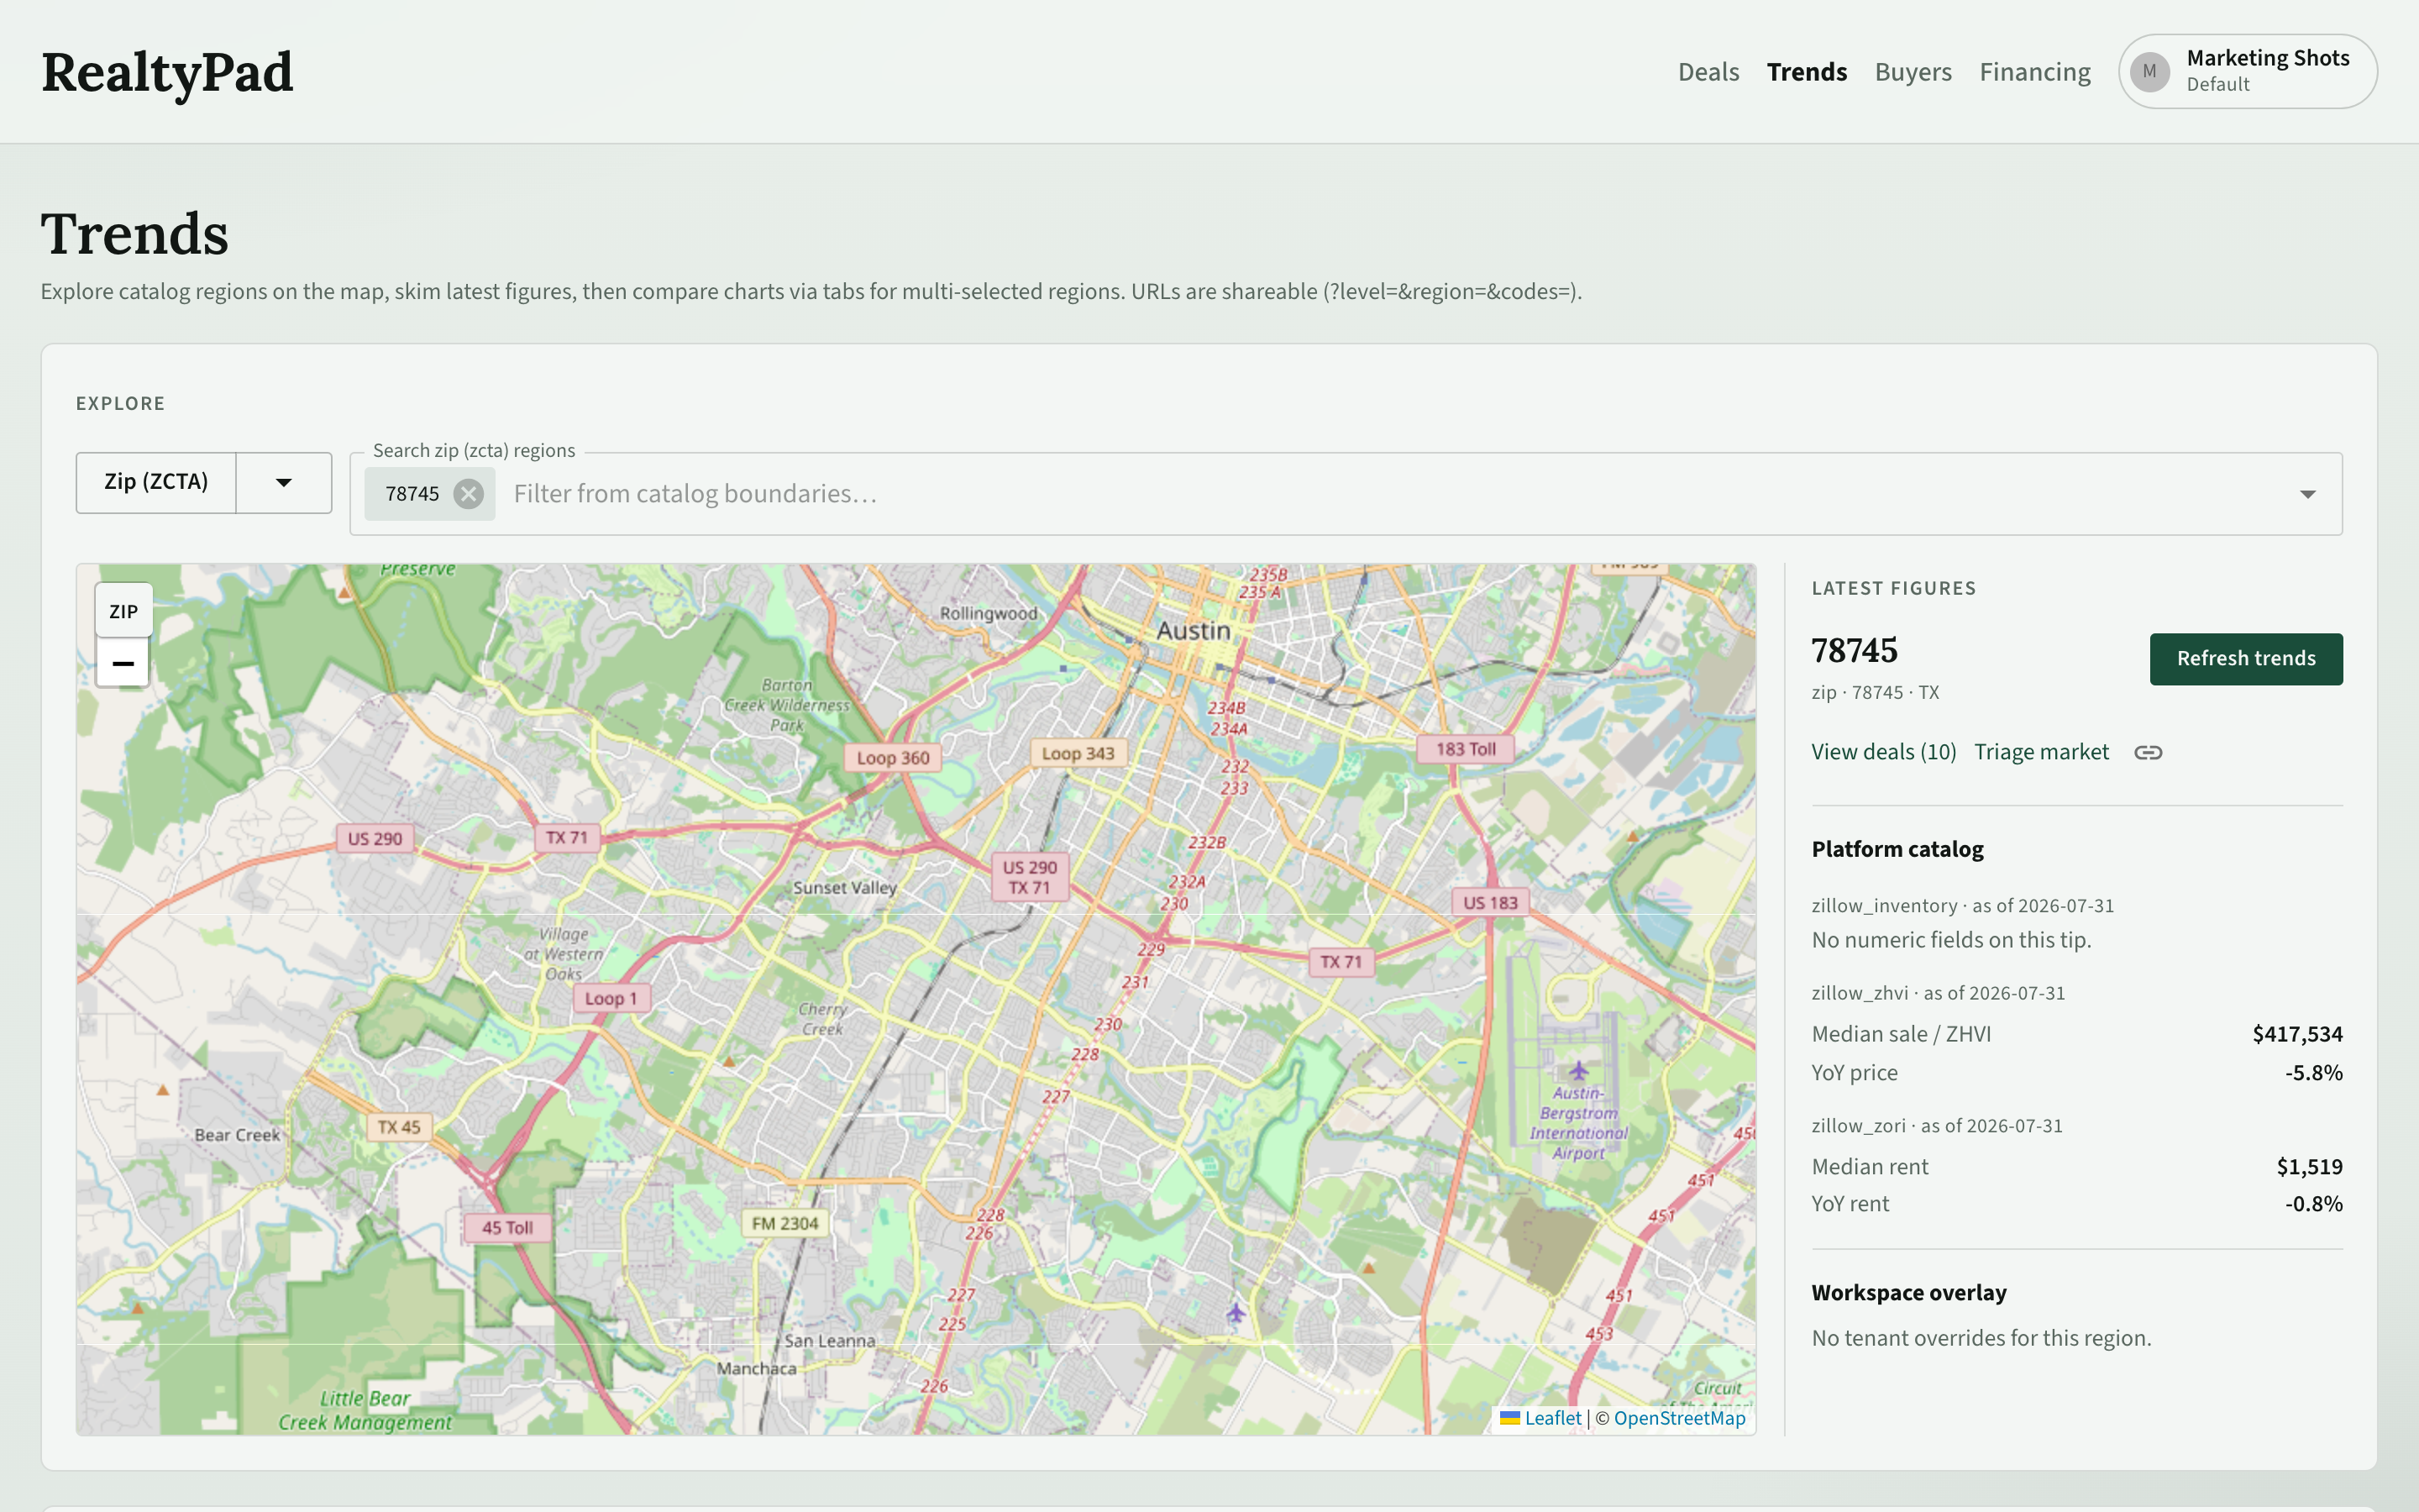The width and height of the screenshot is (2419, 1512).
Task: Click the 78745 region heading
Action: (x=1855, y=650)
